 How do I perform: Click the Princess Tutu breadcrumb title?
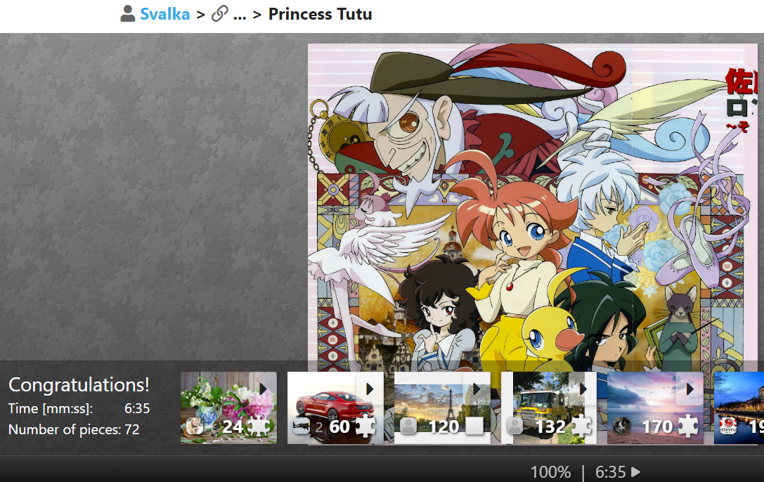[x=320, y=14]
